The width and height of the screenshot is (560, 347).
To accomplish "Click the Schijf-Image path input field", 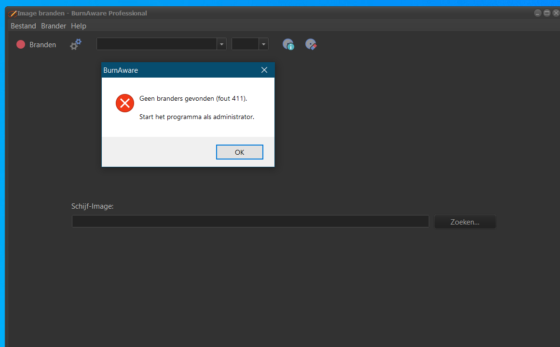I will 250,221.
